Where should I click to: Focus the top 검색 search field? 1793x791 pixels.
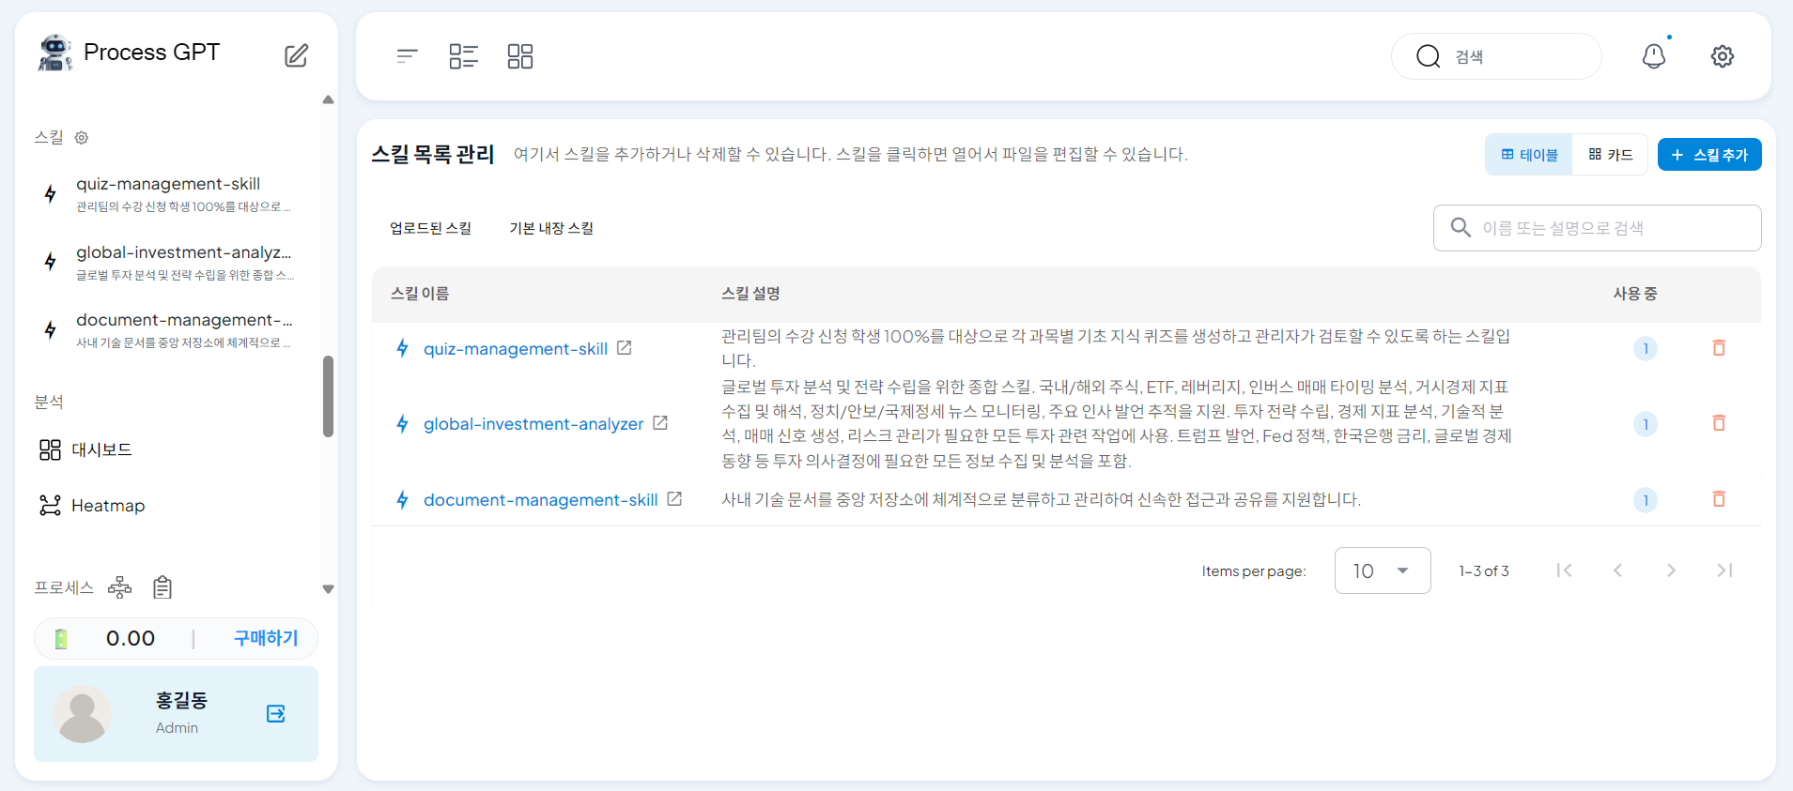point(1496,56)
